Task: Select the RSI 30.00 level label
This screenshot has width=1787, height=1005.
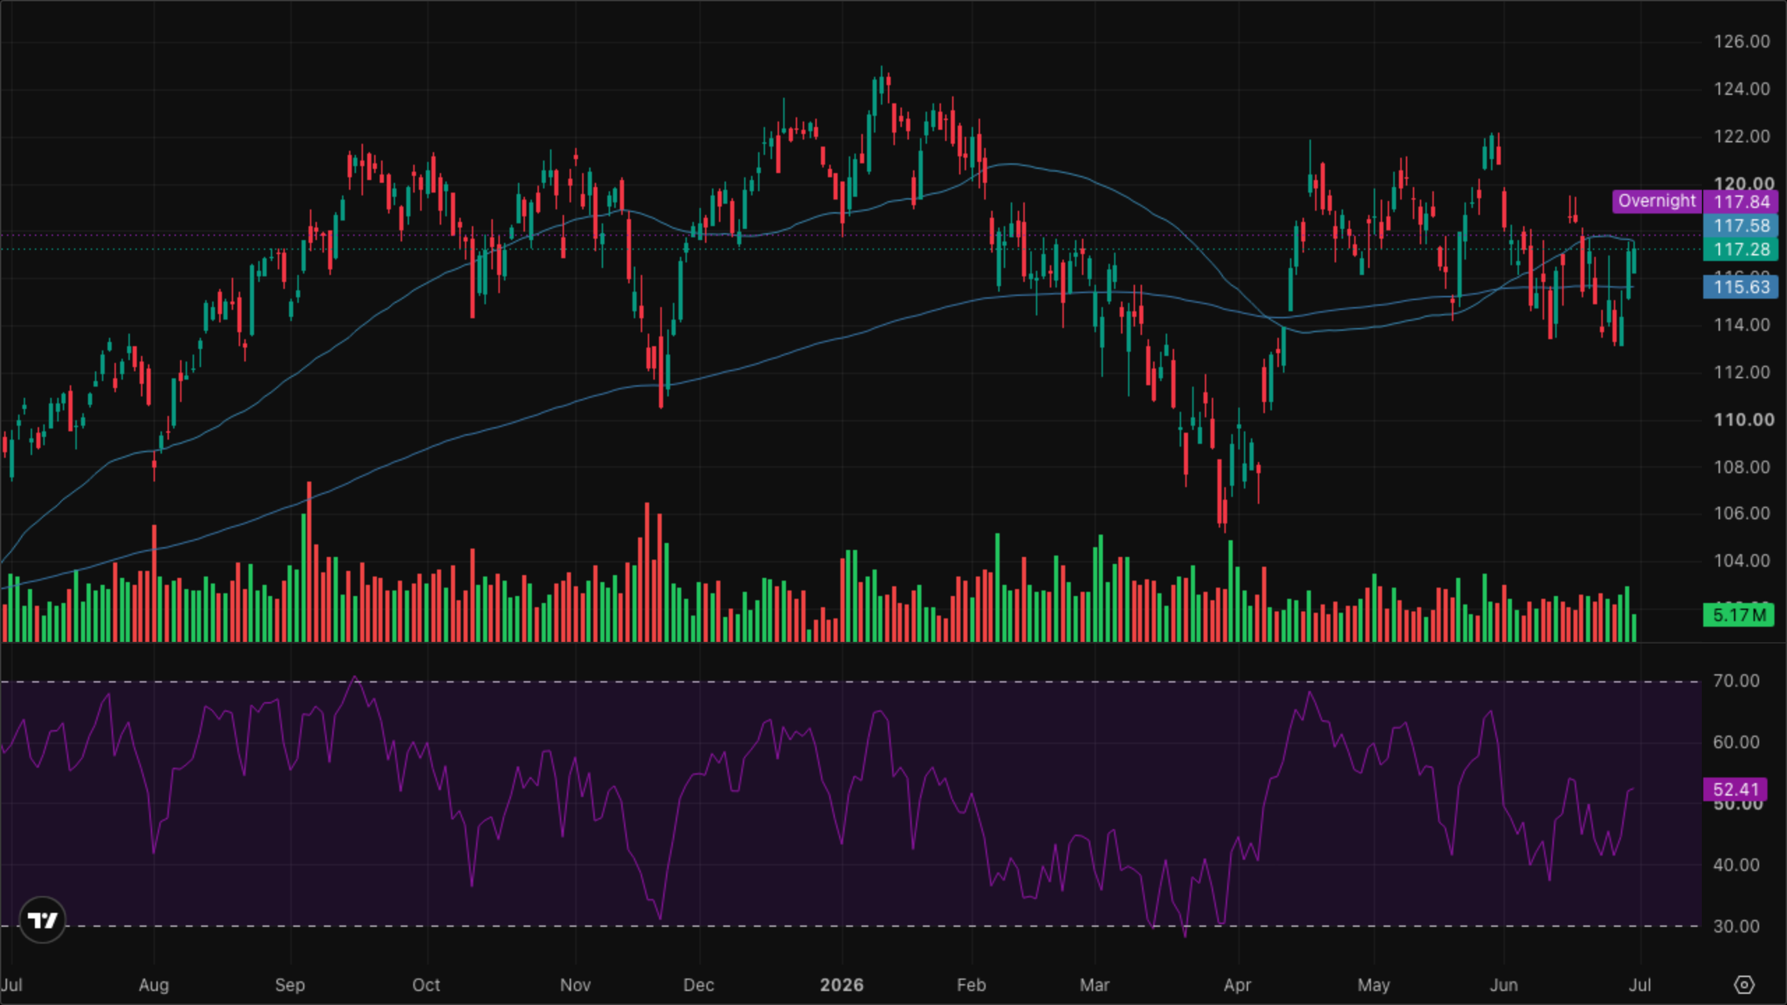Action: [x=1736, y=926]
